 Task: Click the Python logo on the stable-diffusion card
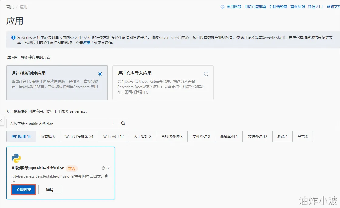(x=16, y=158)
